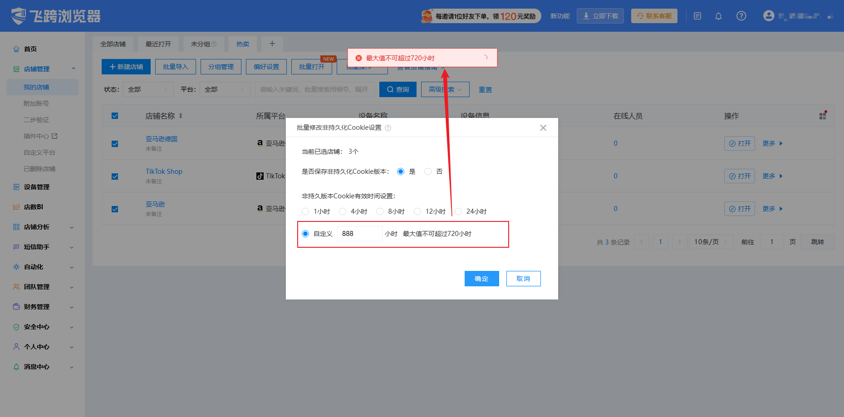Open 附加账号 in the sidebar

click(36, 103)
